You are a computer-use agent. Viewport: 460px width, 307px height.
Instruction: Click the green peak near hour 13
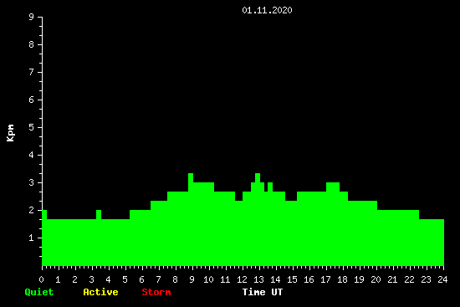click(x=258, y=178)
